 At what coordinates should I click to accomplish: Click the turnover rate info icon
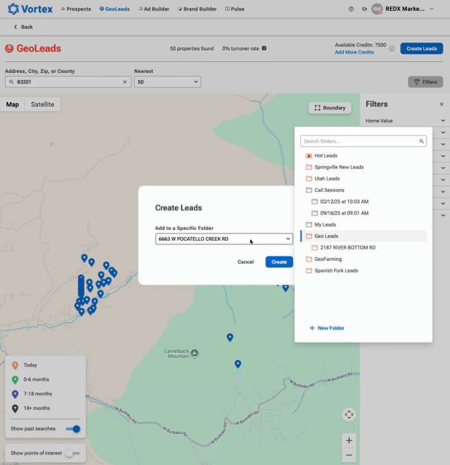(x=264, y=48)
